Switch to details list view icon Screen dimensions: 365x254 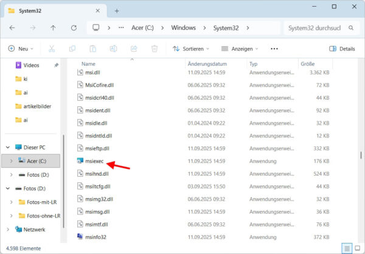(347, 249)
